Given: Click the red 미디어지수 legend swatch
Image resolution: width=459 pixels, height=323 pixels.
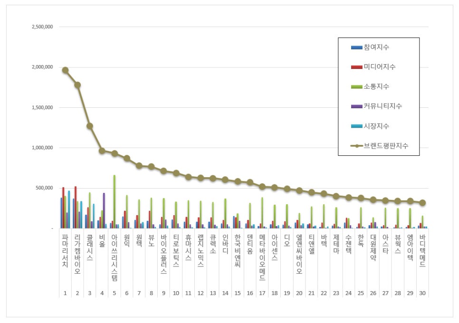Looking at the screenshot, I should click(357, 67).
